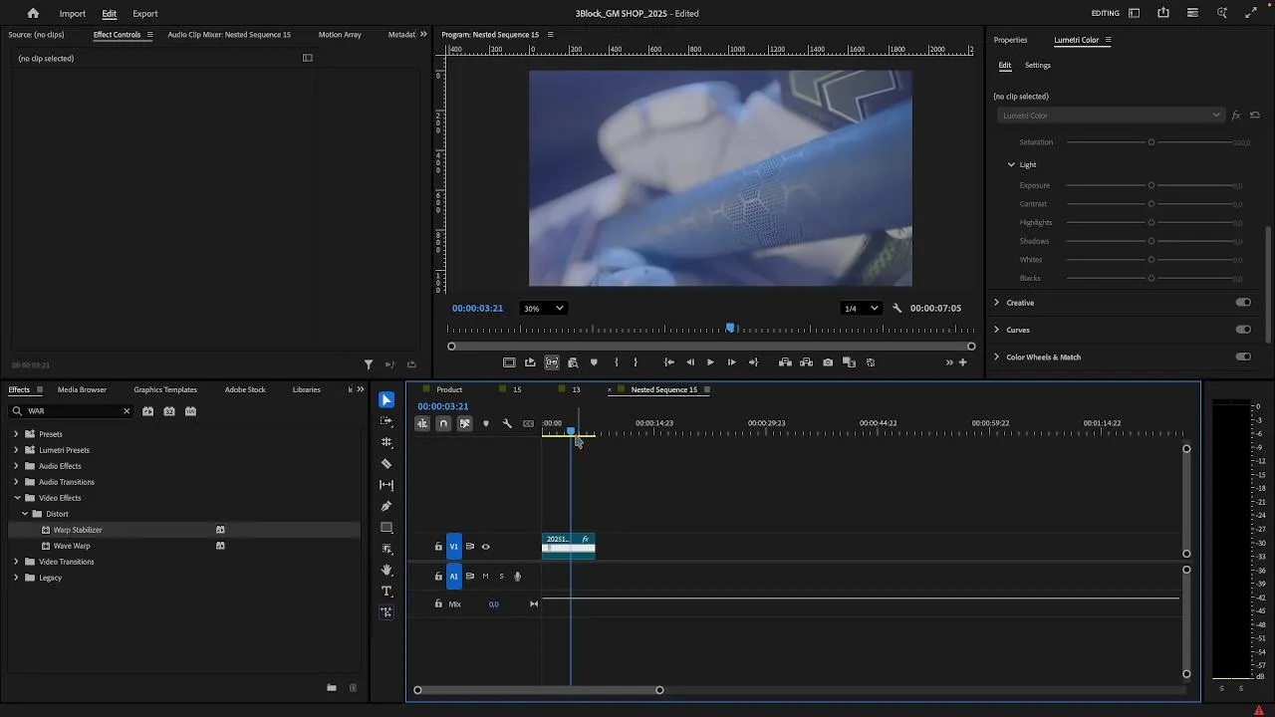This screenshot has height=717, width=1275.
Task: Toggle the Curves section switch
Action: pyautogui.click(x=1243, y=330)
